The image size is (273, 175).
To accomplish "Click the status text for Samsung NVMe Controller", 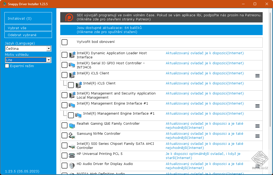I will click(x=204, y=136).
